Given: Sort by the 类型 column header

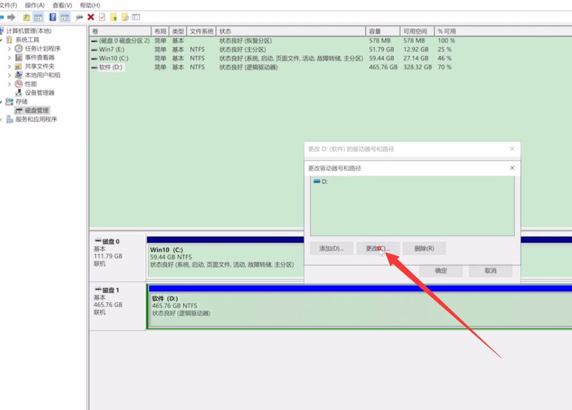Looking at the screenshot, I should [178, 31].
